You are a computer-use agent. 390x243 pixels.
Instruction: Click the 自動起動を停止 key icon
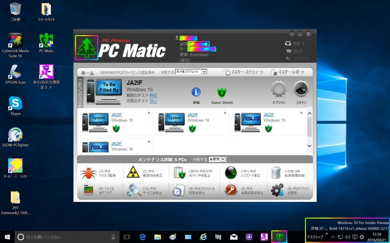click(231, 190)
